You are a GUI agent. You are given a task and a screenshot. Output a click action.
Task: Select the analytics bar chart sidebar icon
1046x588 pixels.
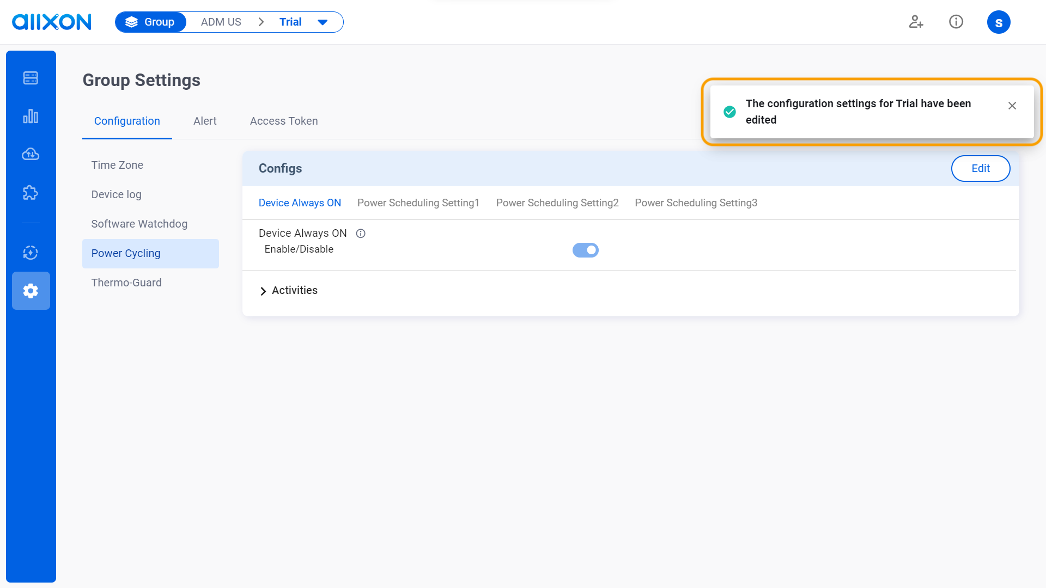31,116
